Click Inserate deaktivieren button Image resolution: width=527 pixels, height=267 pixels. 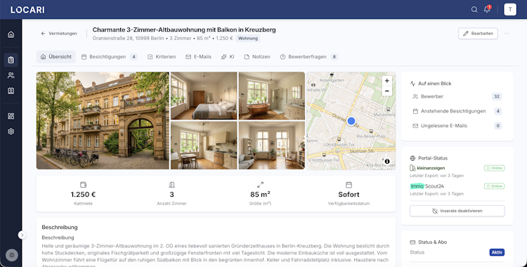pos(457,211)
